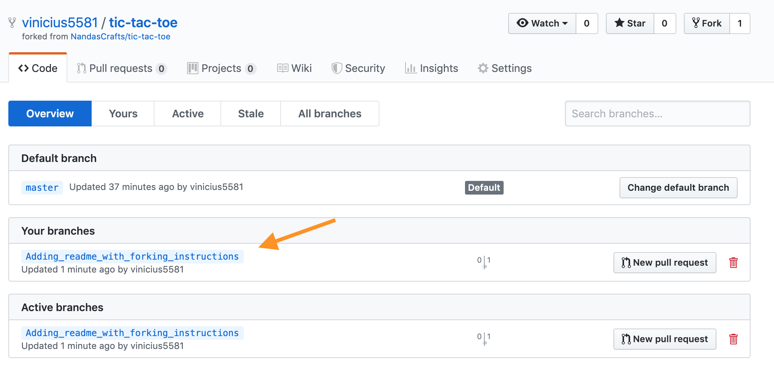Click the Default branch heading

(x=59, y=158)
